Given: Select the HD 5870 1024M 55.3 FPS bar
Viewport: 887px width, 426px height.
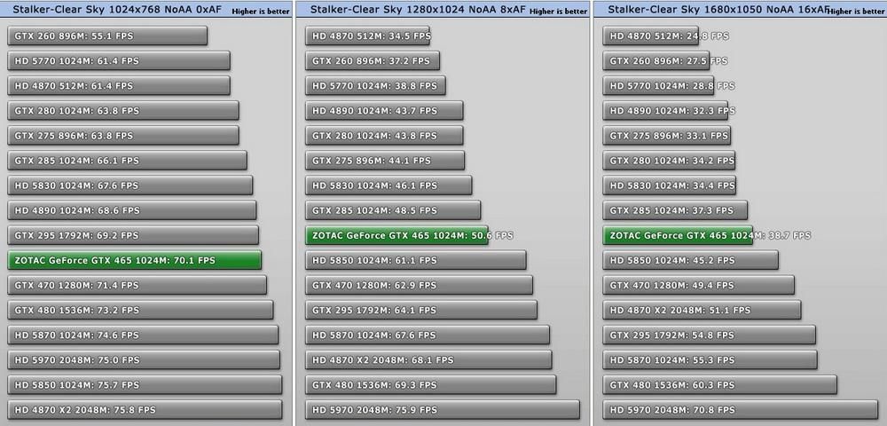Looking at the screenshot, I should (x=710, y=359).
